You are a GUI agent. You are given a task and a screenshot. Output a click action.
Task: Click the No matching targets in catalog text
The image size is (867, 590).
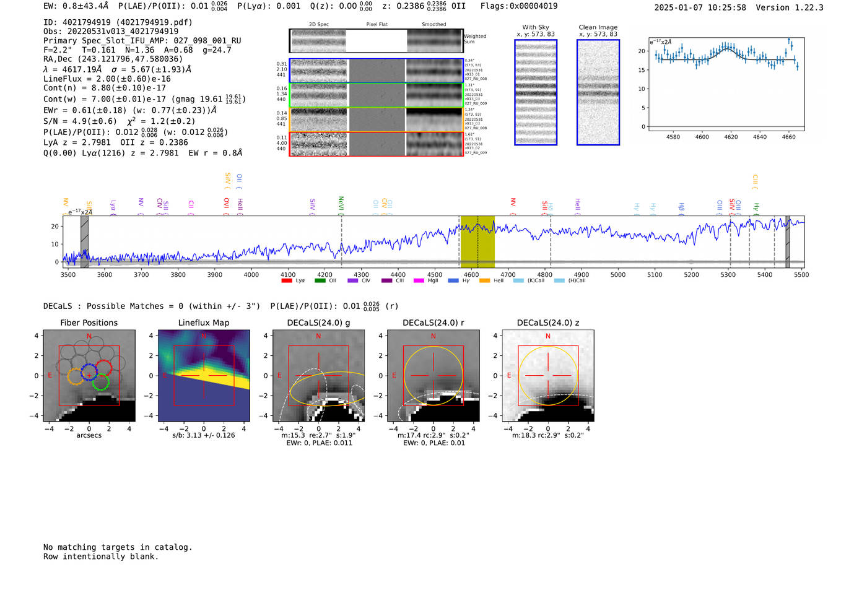[x=118, y=547]
